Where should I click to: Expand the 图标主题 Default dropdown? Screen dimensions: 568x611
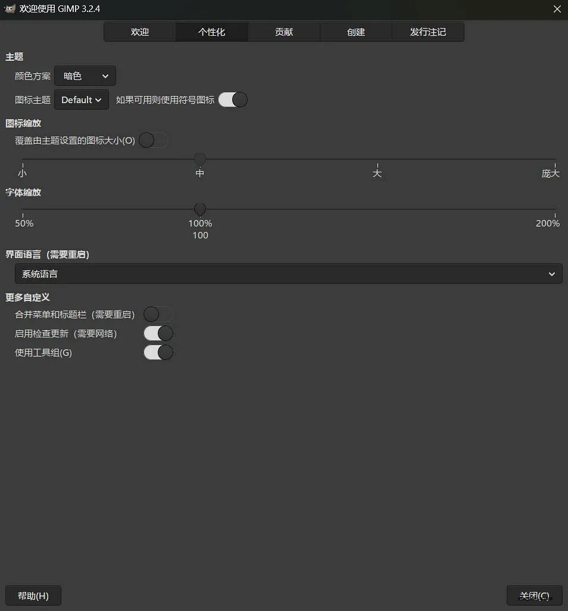click(x=82, y=100)
